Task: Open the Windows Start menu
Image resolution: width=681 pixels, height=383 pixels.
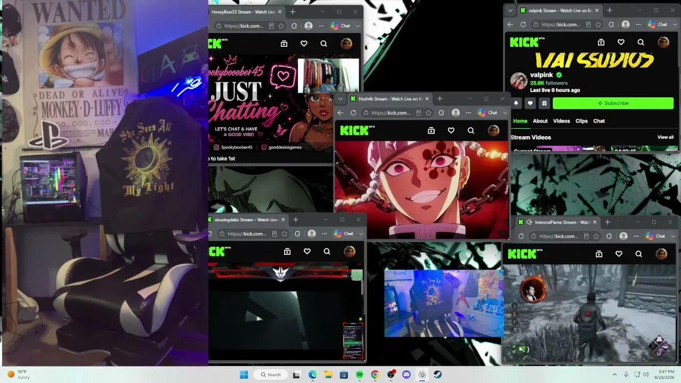Action: pyautogui.click(x=244, y=374)
